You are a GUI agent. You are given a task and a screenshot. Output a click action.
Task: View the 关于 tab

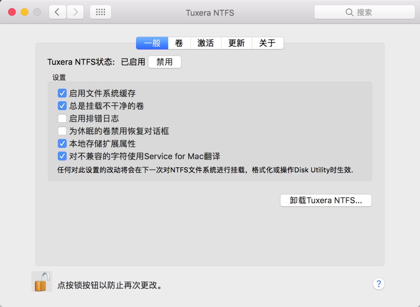point(268,43)
